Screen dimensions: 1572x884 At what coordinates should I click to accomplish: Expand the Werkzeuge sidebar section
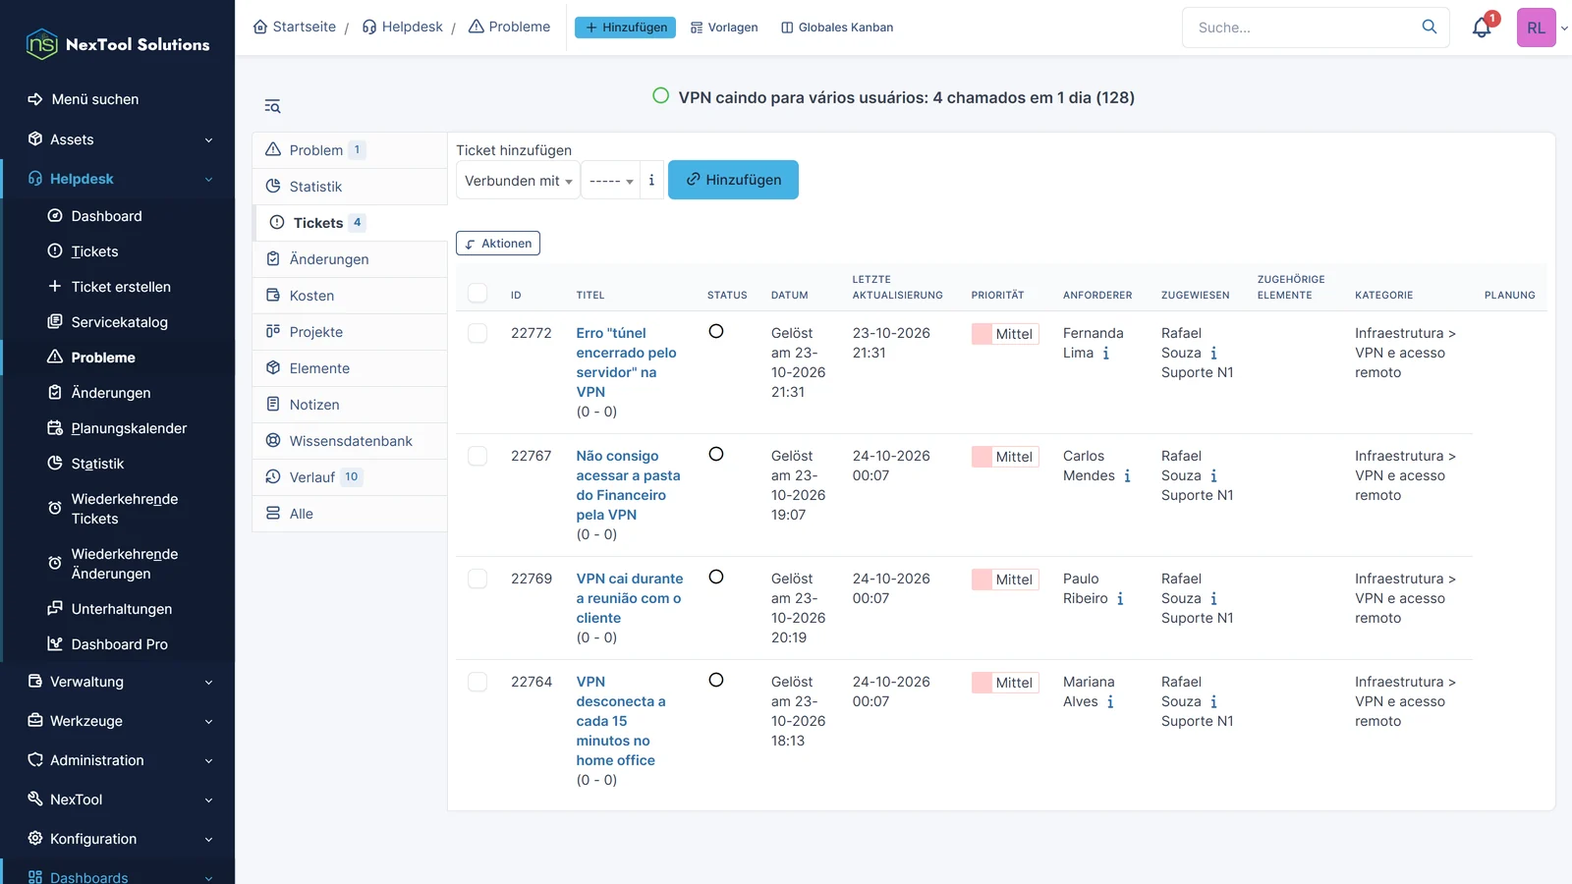point(118,721)
